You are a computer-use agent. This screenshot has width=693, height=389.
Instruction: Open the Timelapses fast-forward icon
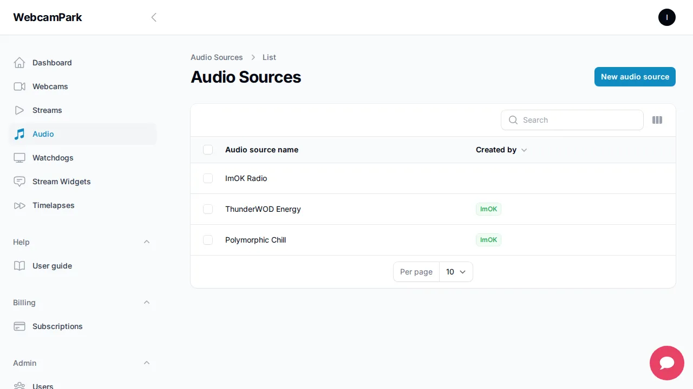coord(19,205)
